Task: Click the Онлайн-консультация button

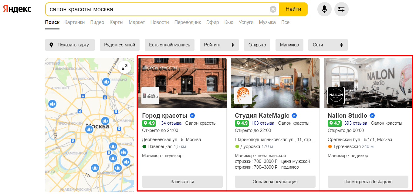Action: click(275, 182)
